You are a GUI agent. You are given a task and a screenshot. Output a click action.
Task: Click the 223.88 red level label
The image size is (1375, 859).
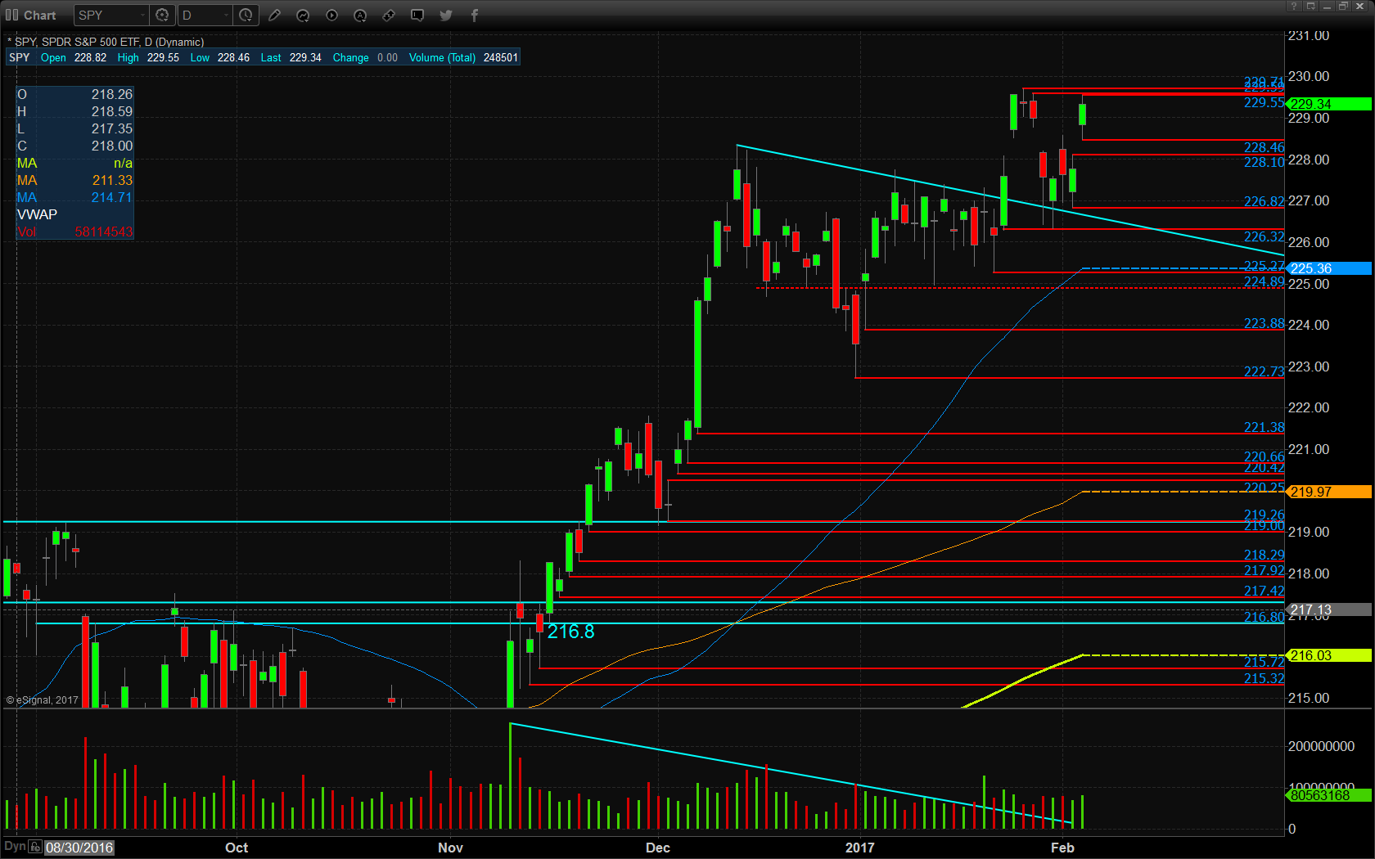click(x=1264, y=323)
